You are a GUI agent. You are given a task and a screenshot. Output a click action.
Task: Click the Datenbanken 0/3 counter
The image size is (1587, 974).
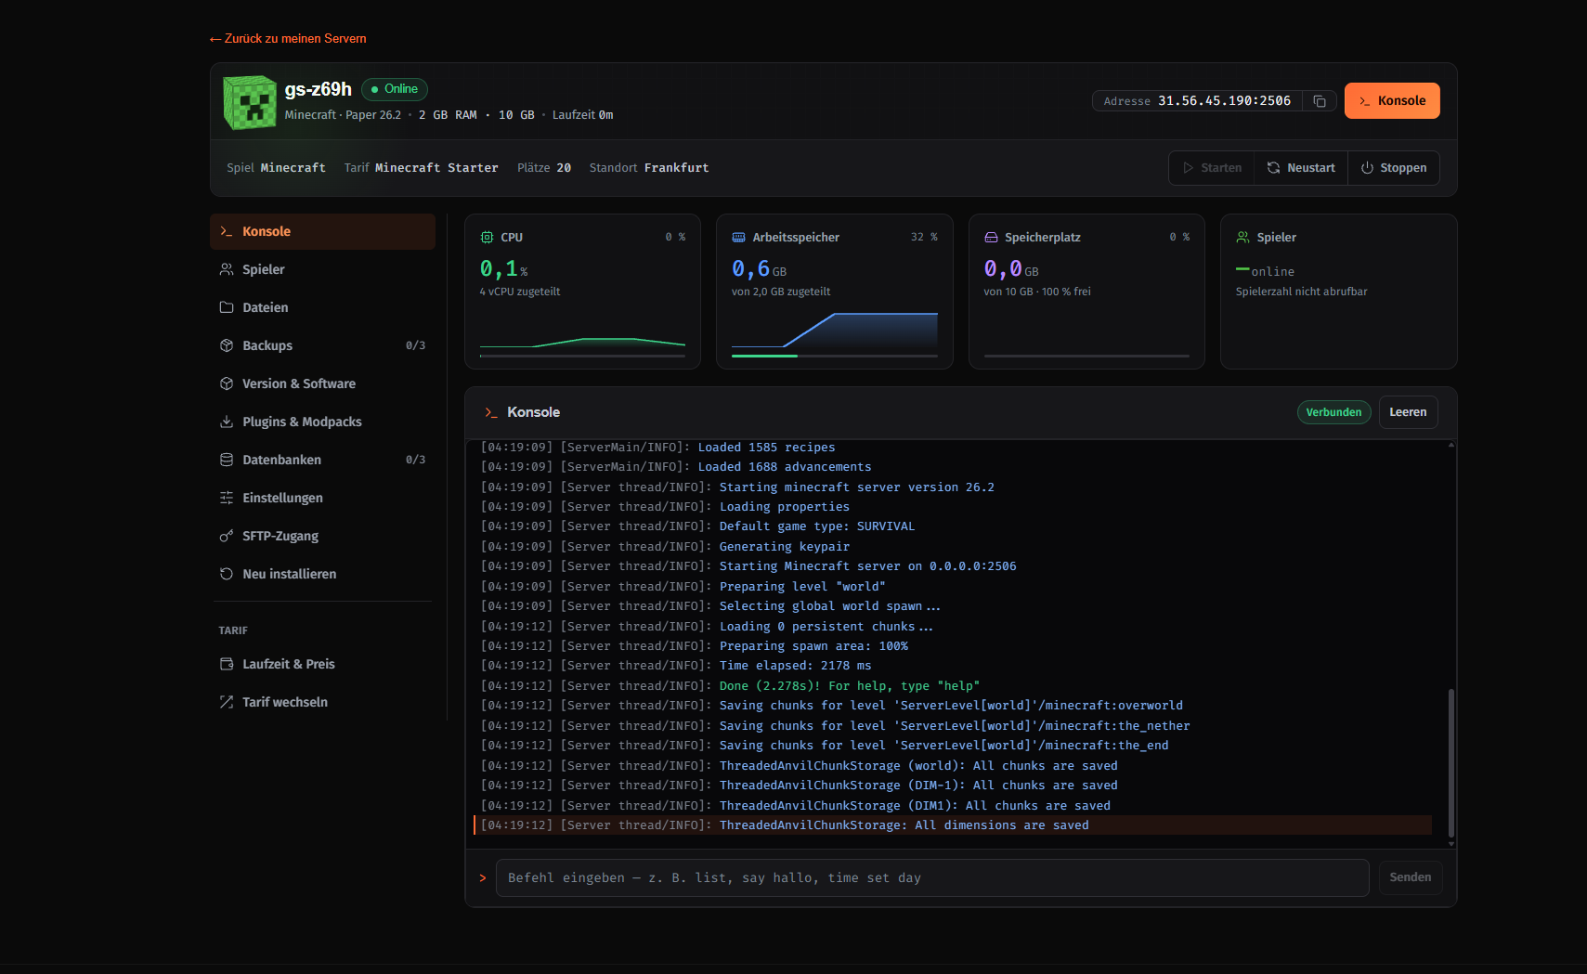click(415, 460)
